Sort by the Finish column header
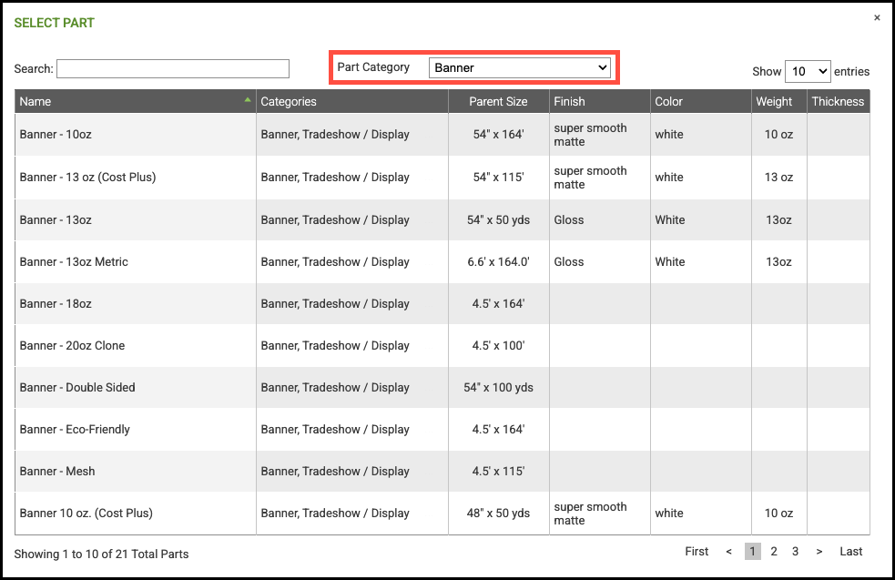The height and width of the screenshot is (580, 895). pos(599,102)
